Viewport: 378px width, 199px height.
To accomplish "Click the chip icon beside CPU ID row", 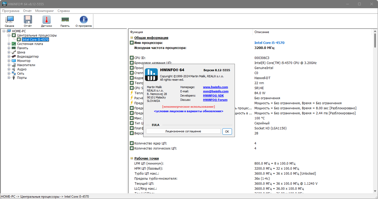I will 132,58.
